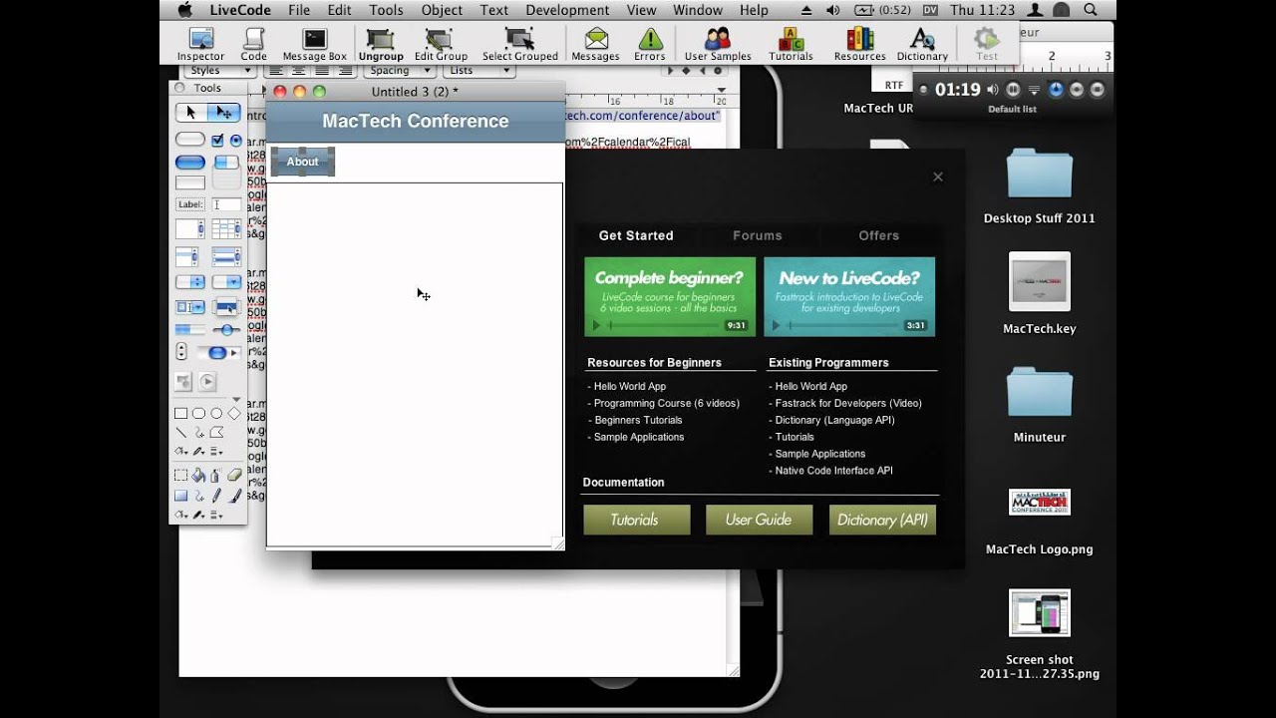Pick the oval graphic tool

point(216,413)
